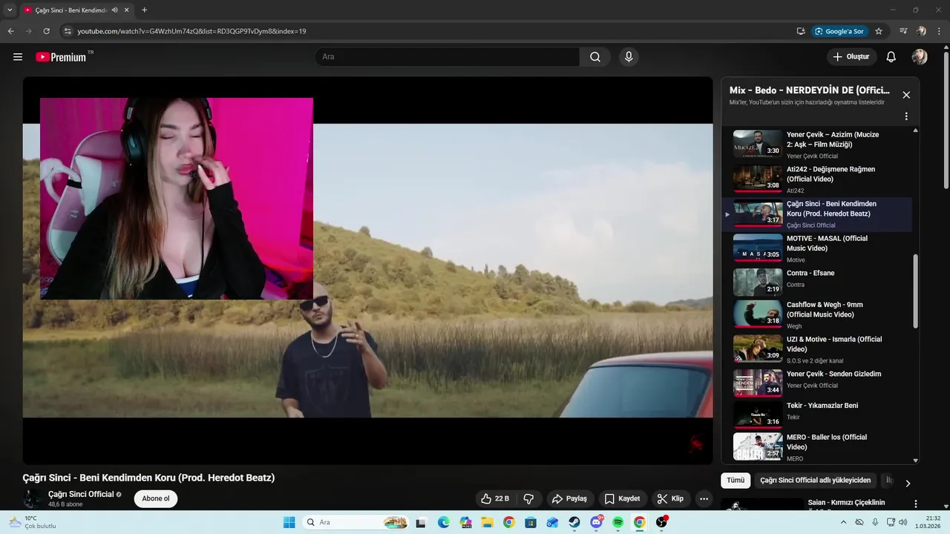Viewport: 950px width, 534px height.
Task: Subscribe with the Abone ol button
Action: coord(156,498)
